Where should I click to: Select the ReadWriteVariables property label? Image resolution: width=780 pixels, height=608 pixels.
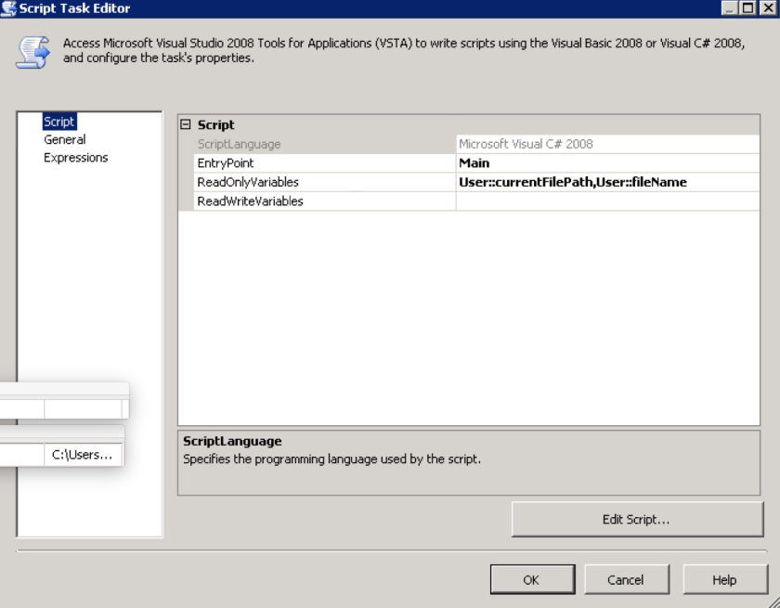[250, 201]
